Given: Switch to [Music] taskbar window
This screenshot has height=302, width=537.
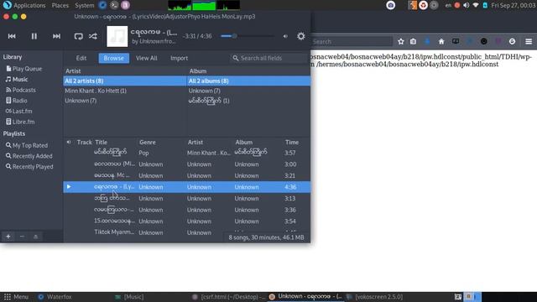Looking at the screenshot, I should [129, 297].
